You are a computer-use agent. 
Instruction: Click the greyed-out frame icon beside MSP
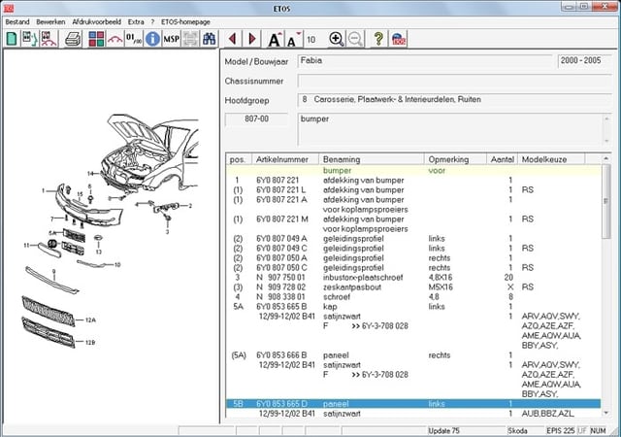pos(190,39)
